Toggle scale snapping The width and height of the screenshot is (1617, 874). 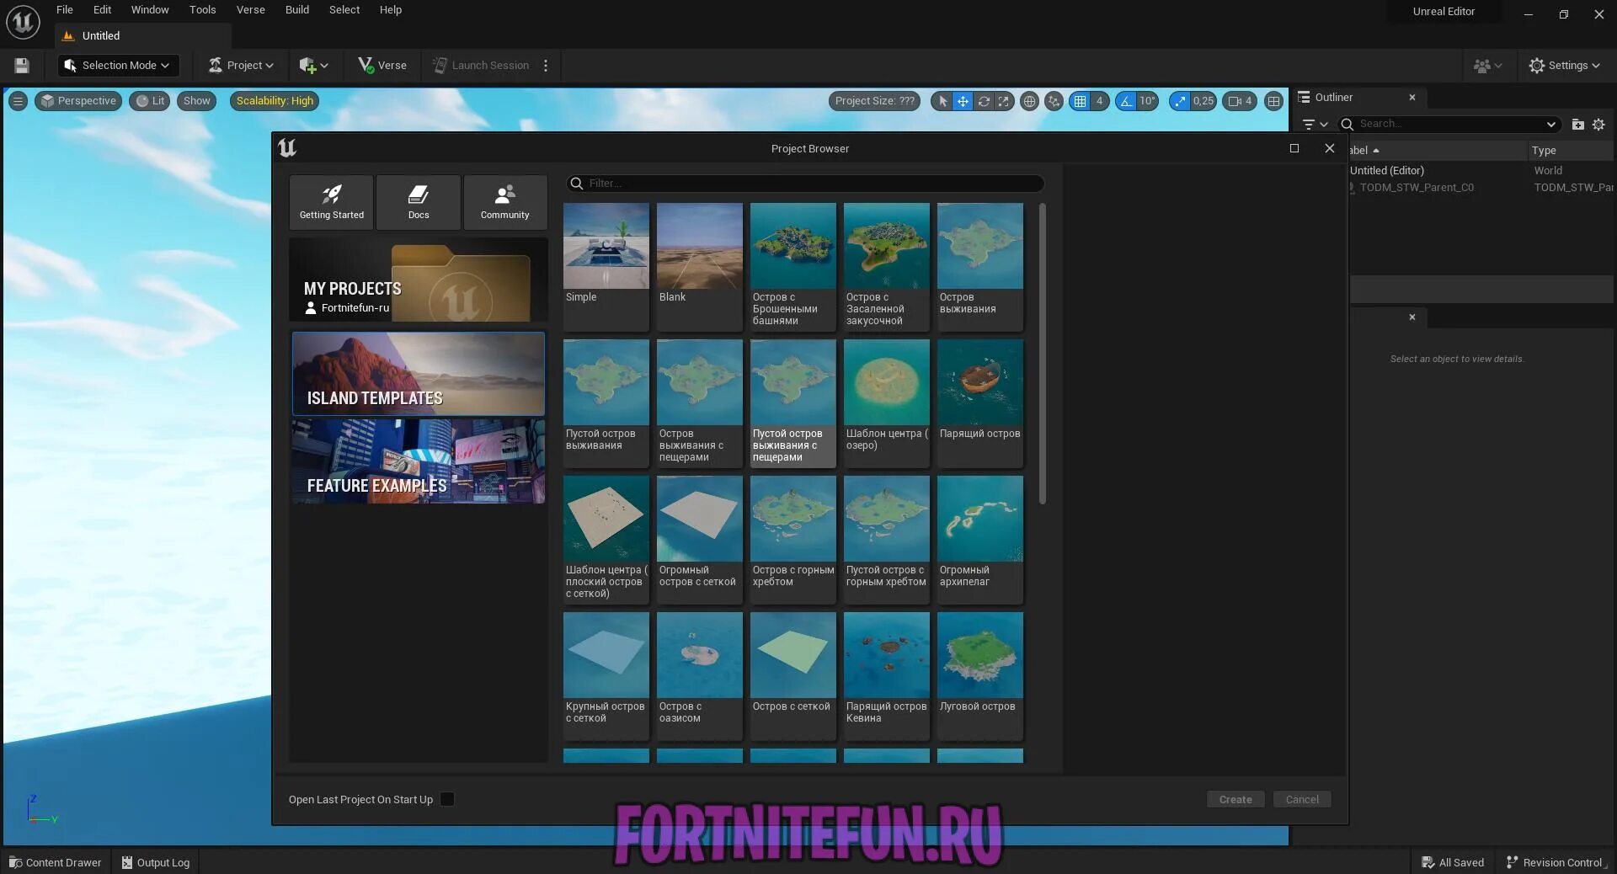coord(1180,101)
